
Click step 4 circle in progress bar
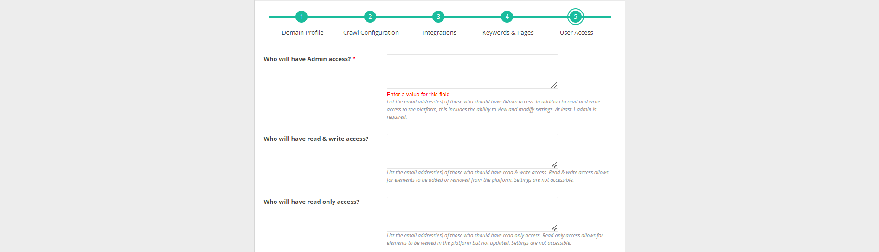tap(507, 17)
